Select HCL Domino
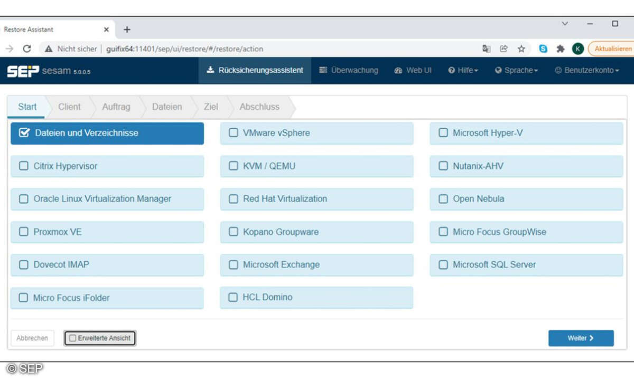 pos(316,298)
